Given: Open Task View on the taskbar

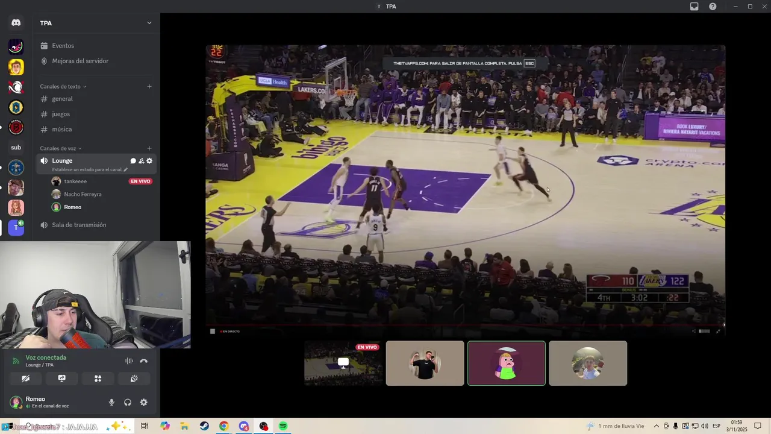Looking at the screenshot, I should click(x=145, y=426).
